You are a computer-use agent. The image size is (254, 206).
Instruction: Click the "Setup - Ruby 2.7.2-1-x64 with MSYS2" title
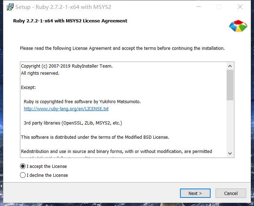[63, 7]
